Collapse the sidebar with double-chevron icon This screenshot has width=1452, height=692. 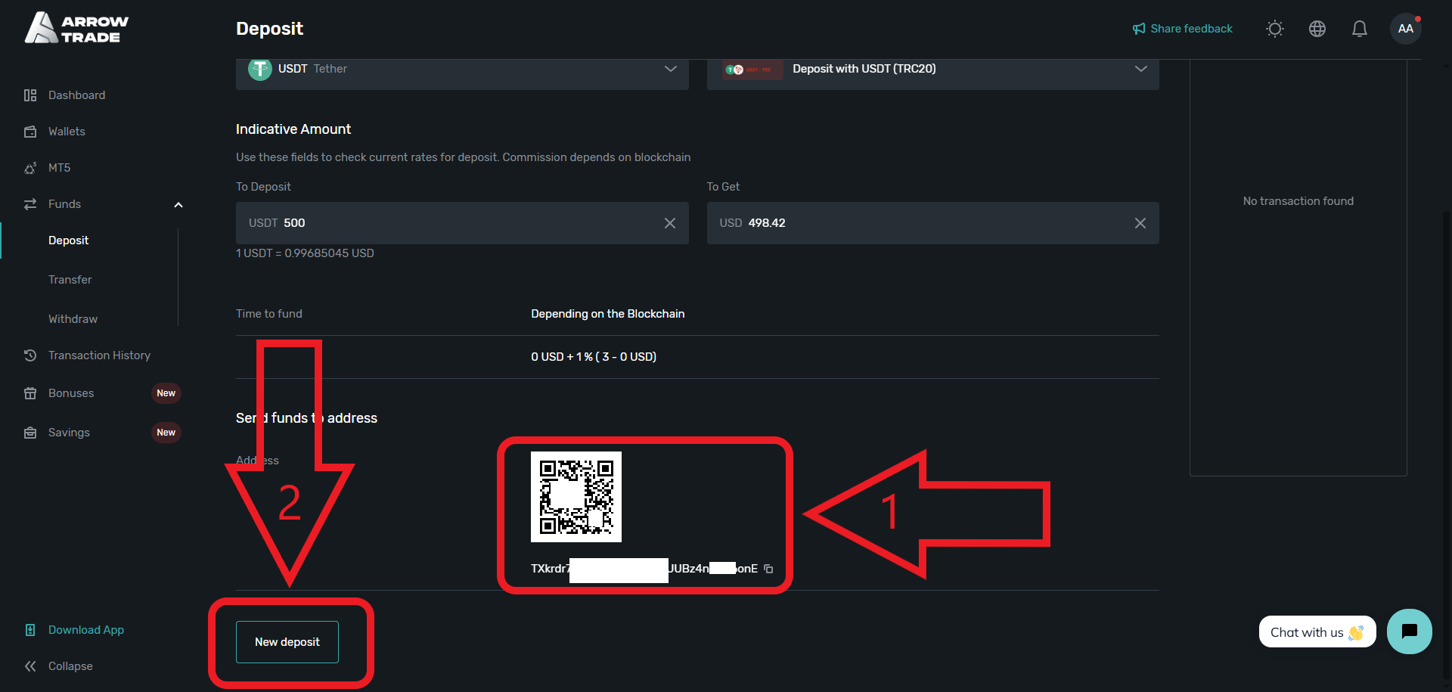click(x=30, y=666)
